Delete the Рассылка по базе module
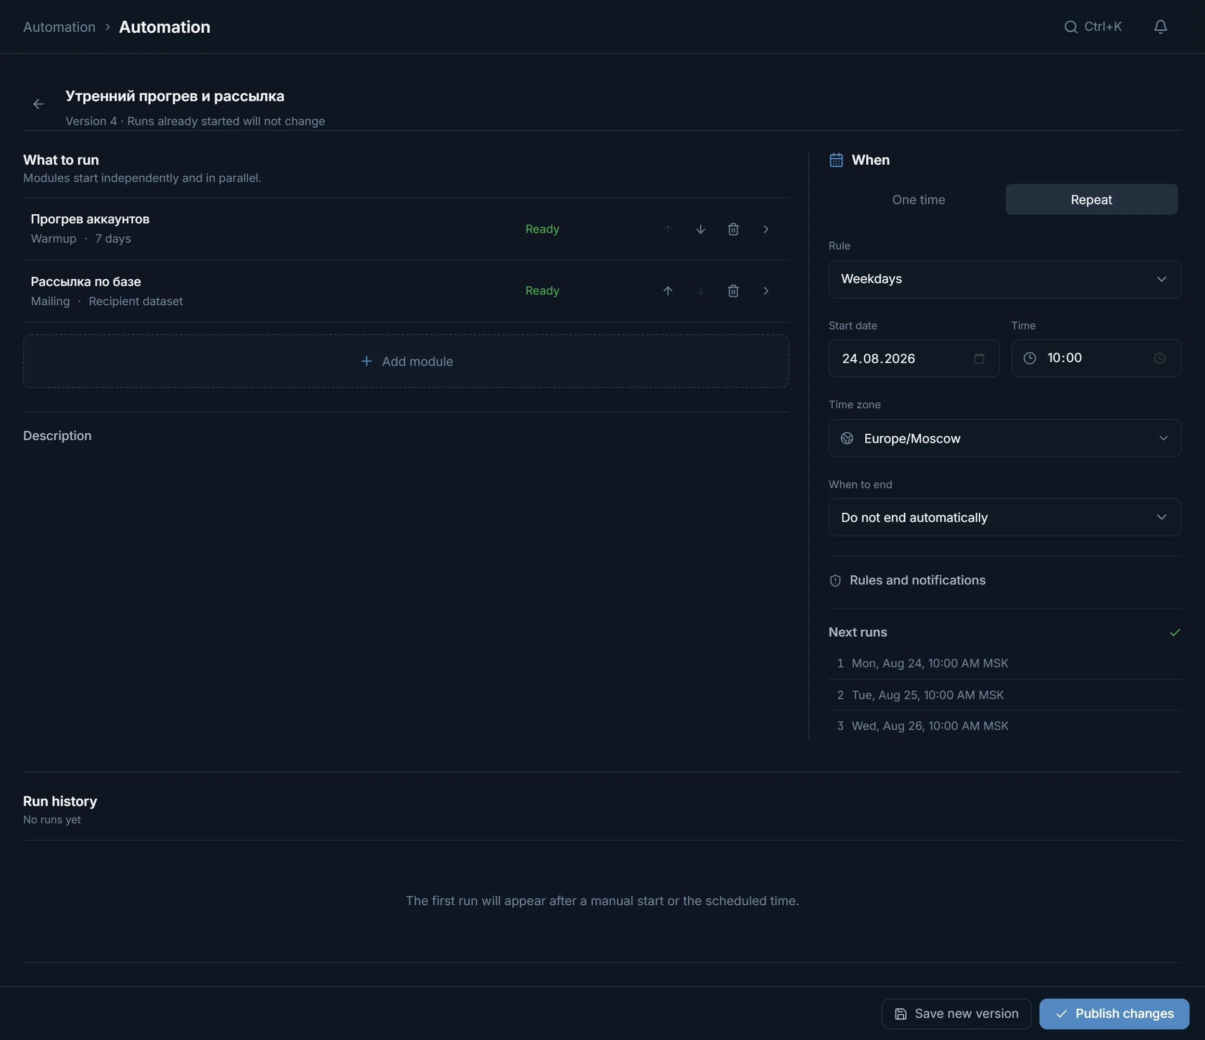The image size is (1205, 1040). 733,290
